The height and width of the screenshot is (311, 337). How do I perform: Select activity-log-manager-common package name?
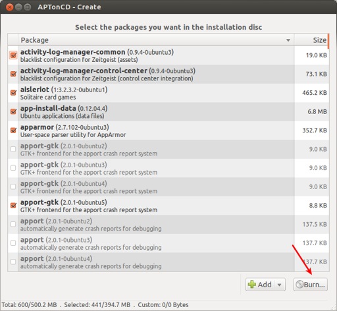click(72, 52)
